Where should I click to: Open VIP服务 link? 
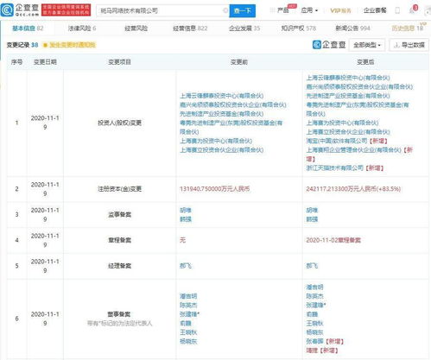(340, 10)
